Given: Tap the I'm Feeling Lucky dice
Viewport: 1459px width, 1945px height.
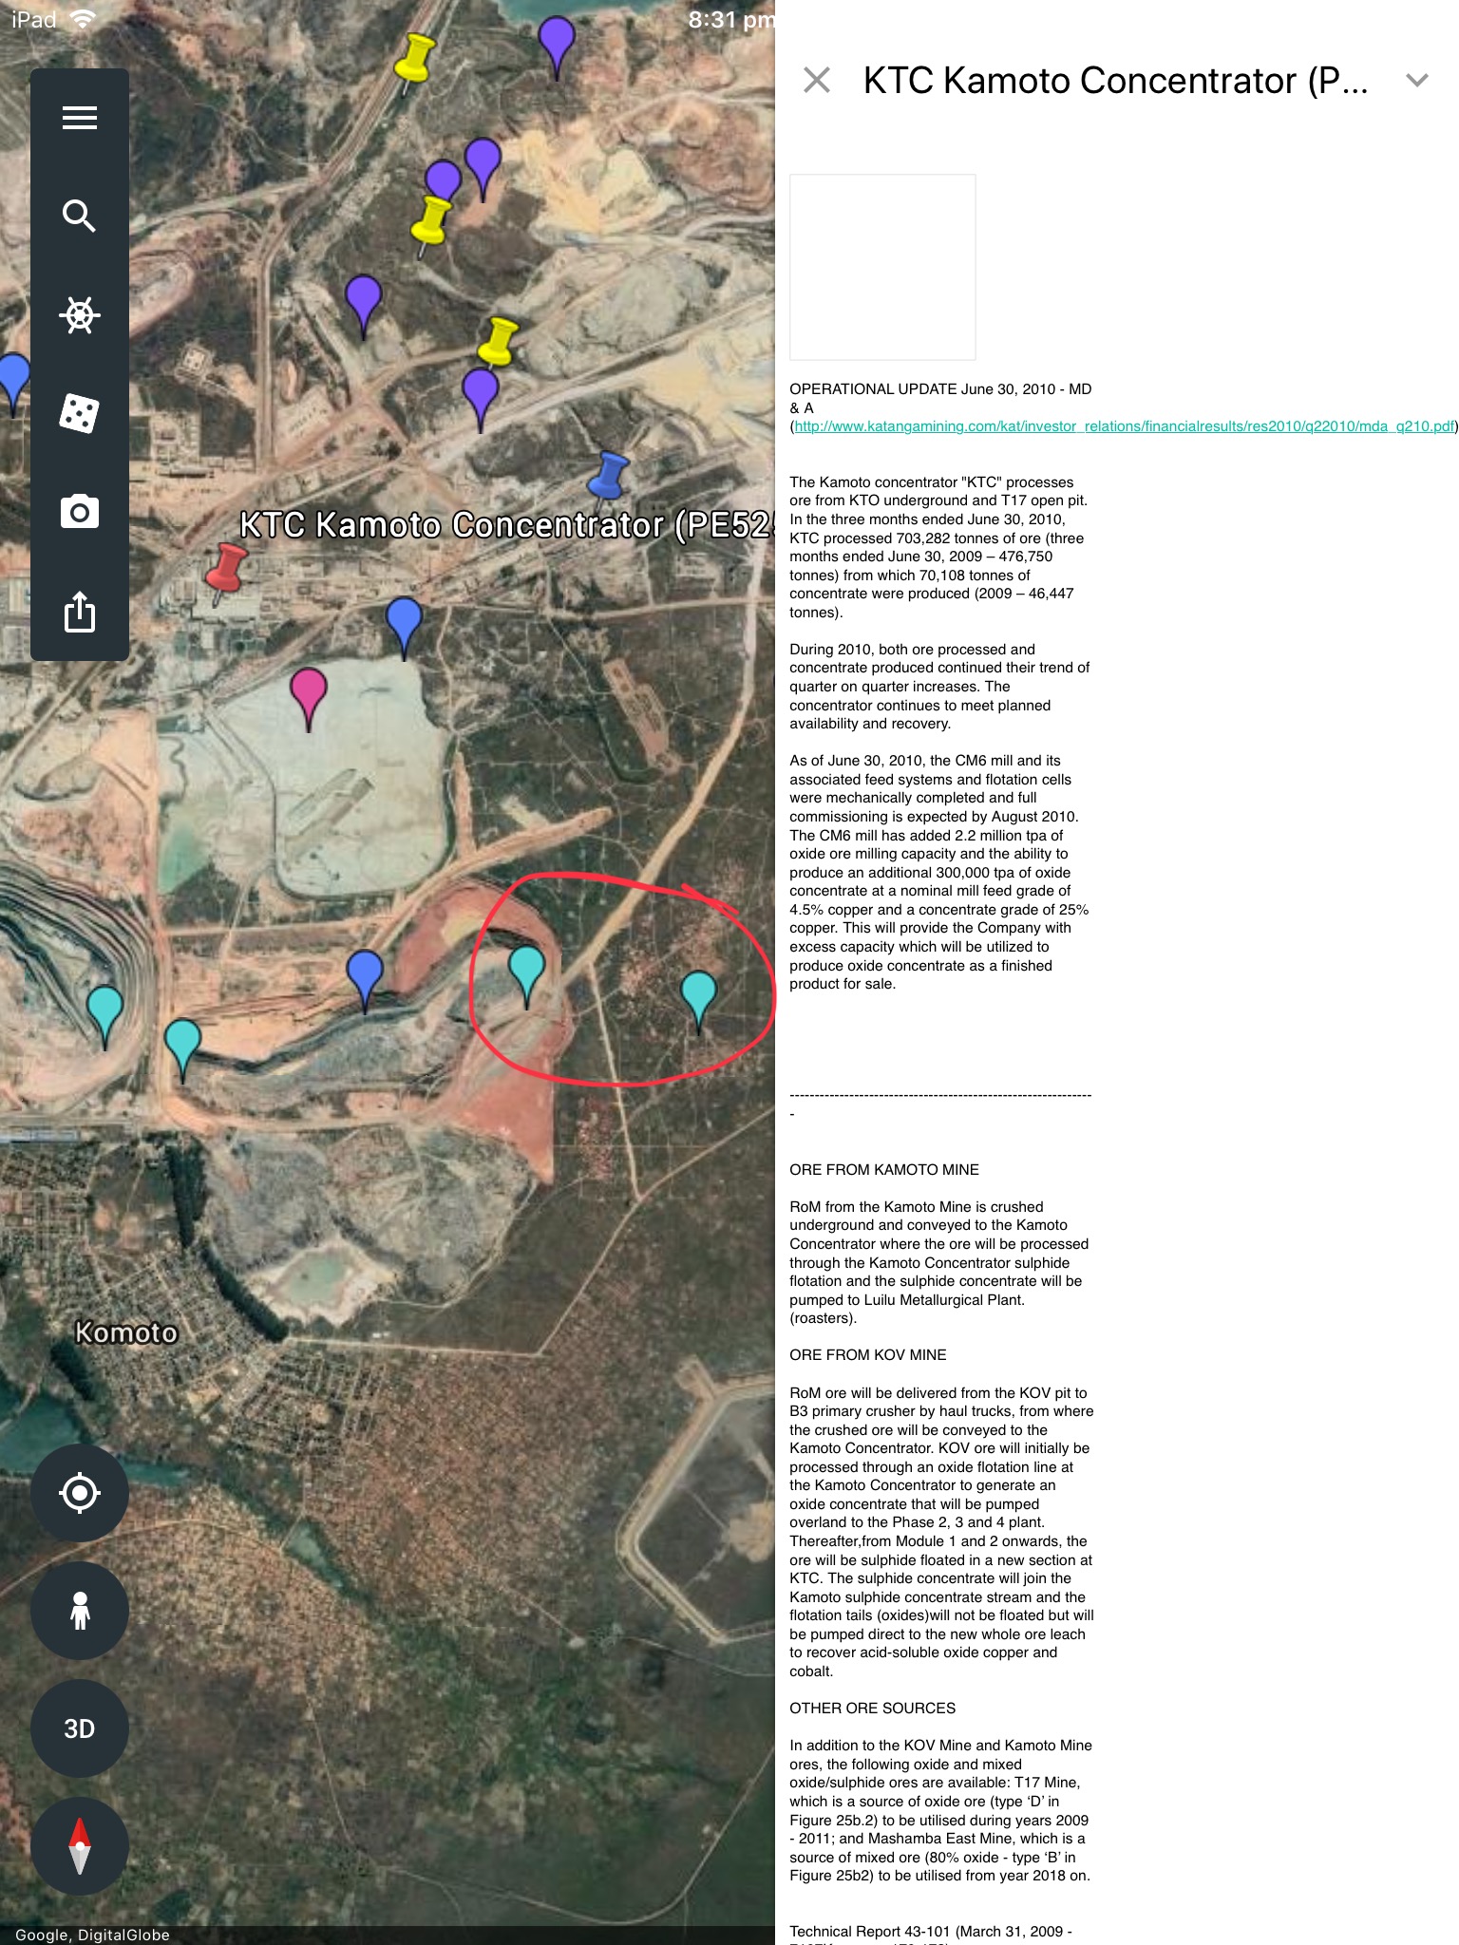Looking at the screenshot, I should (x=80, y=413).
